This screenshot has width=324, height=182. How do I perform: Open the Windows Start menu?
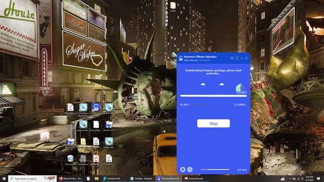[x=4, y=178]
